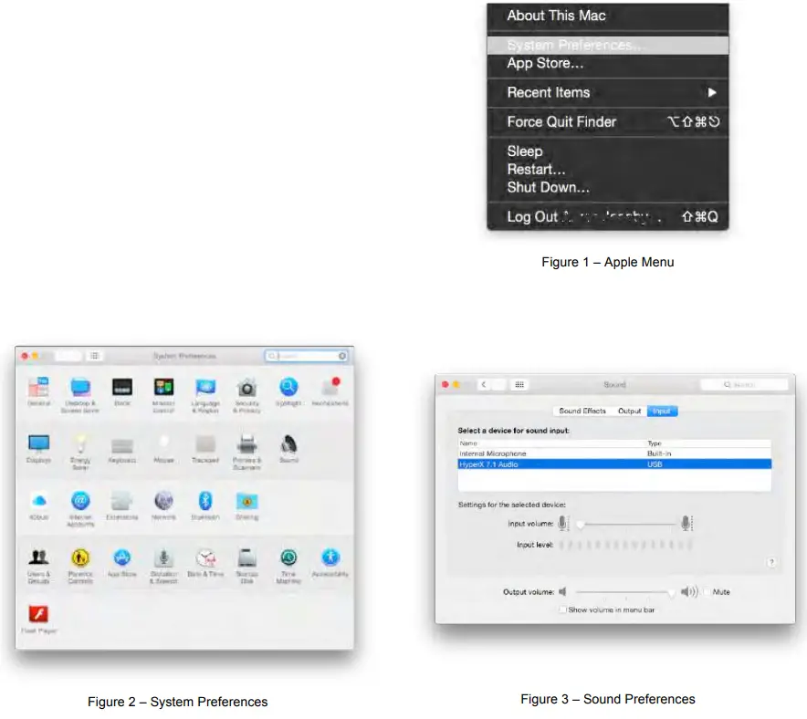Viewport: 807px width, 719px height.
Task: Open Displays preferences icon
Action: [x=38, y=443]
